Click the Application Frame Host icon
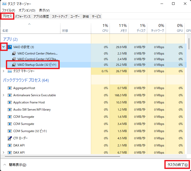191x171 pixels. 10,102
